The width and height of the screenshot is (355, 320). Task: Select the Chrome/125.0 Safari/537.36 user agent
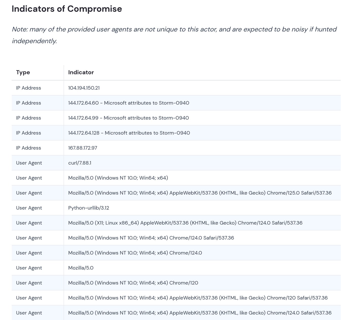tap(200, 193)
